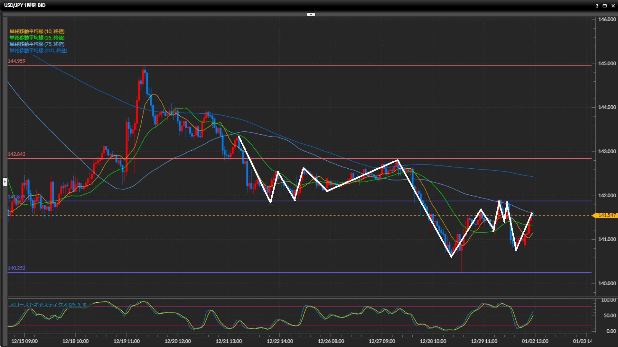Image resolution: width=618 pixels, height=347 pixels.
Task: Select the 141.879 horizontal line label
Action: click(x=16, y=197)
